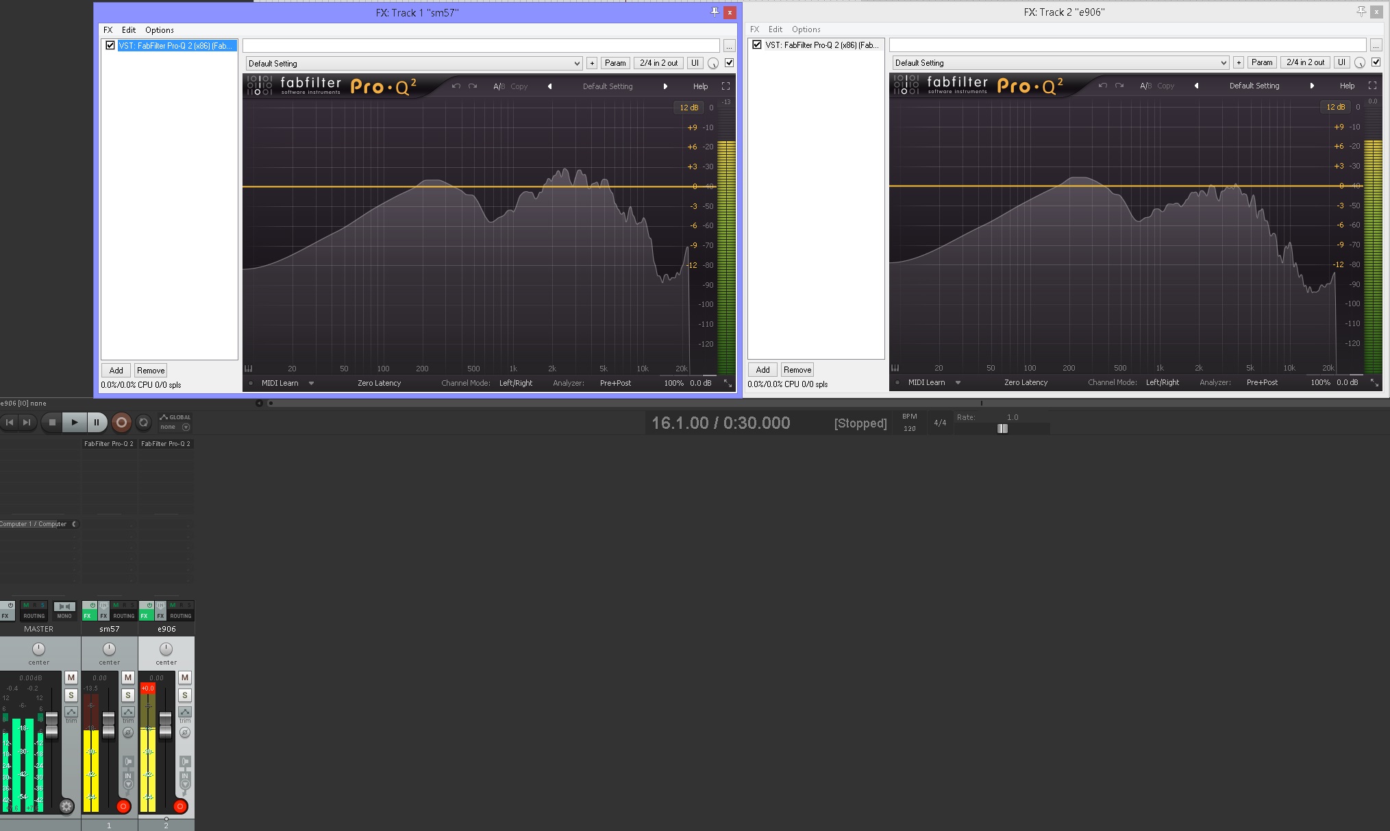1390x831 pixels.
Task: Solo the e906 track
Action: pyautogui.click(x=185, y=695)
